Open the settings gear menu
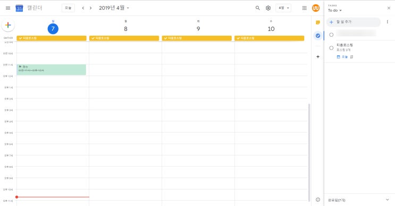Screen dimensions: 395x206 pos(268,8)
